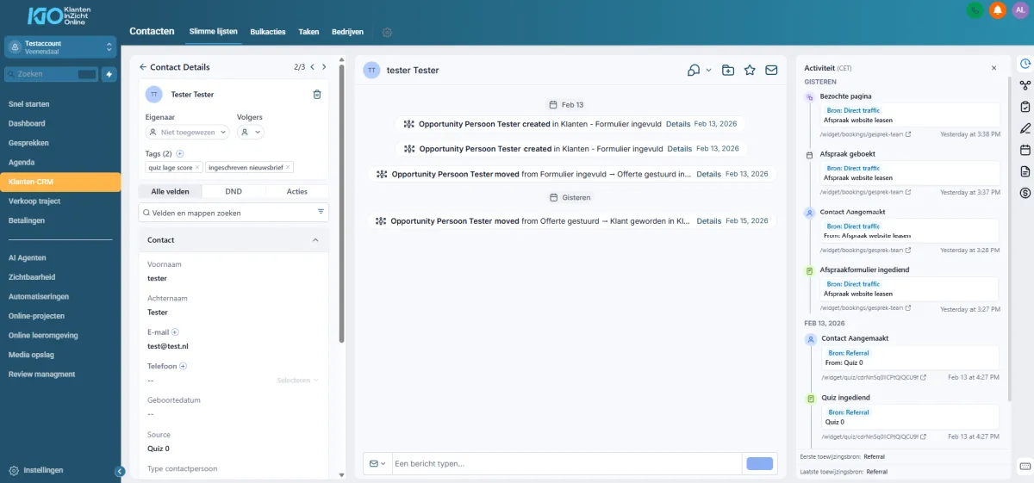Delete contact with trash bin icon
Image resolution: width=1034 pixels, height=483 pixels.
[x=317, y=94]
